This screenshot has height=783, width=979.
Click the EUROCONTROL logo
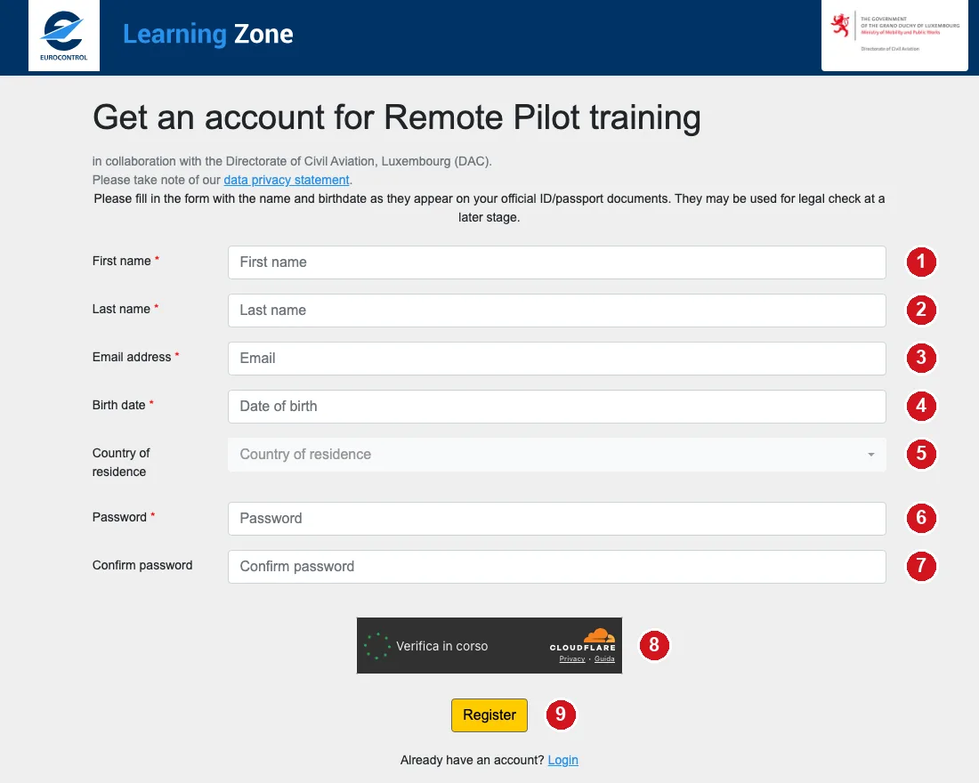64,36
